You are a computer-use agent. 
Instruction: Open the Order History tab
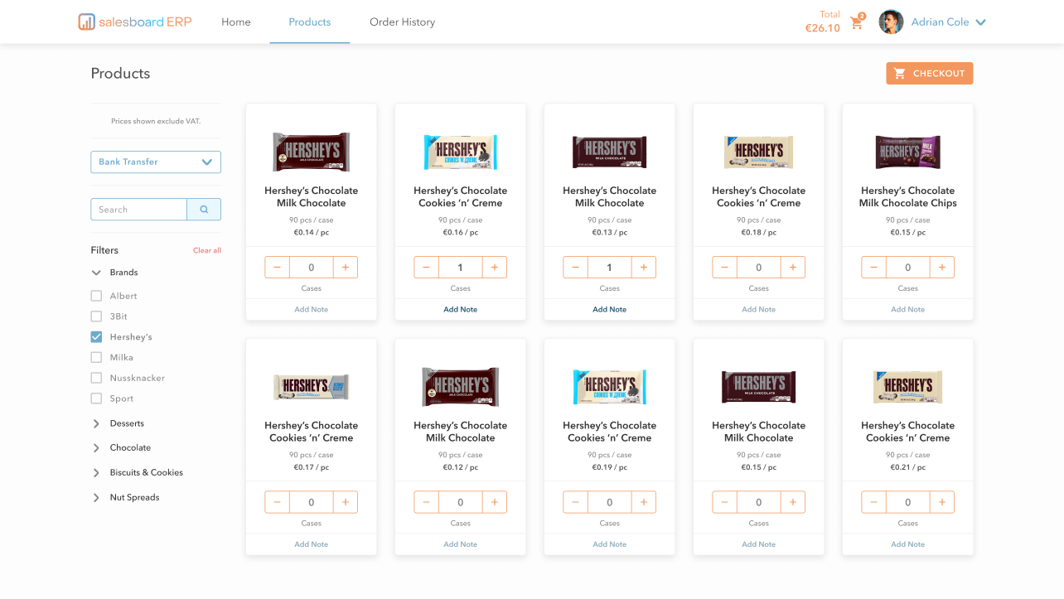click(402, 22)
